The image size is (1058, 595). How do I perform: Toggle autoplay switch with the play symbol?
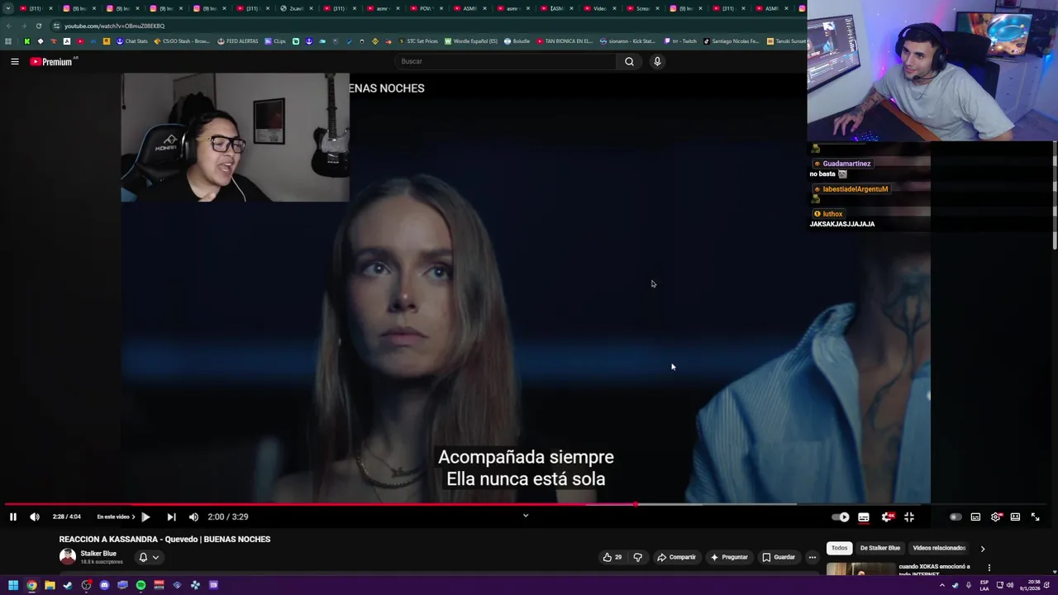tap(841, 517)
